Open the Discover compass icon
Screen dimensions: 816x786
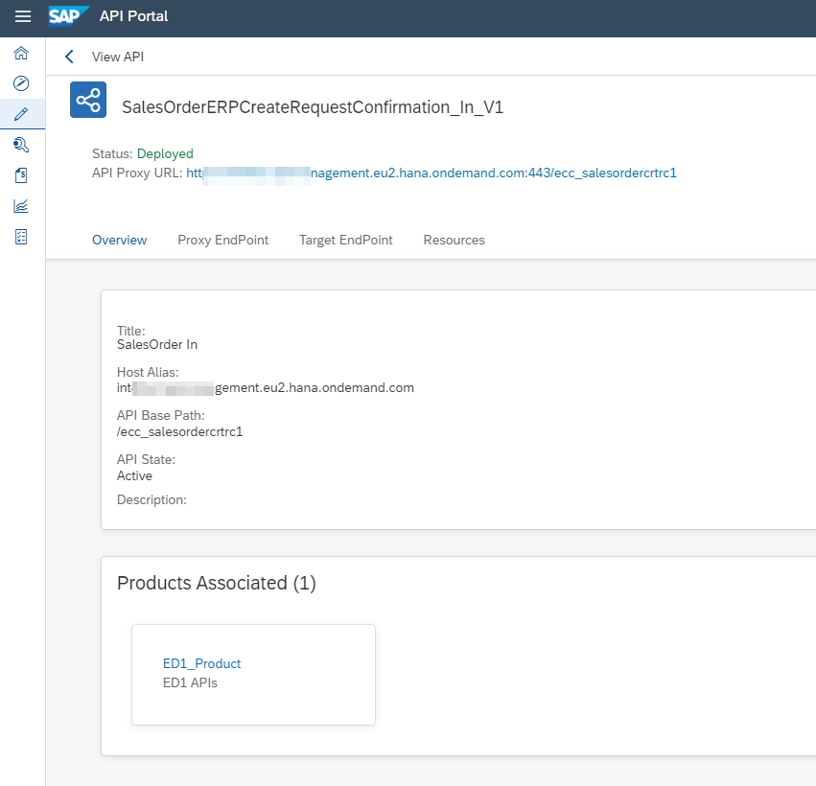pos(21,83)
